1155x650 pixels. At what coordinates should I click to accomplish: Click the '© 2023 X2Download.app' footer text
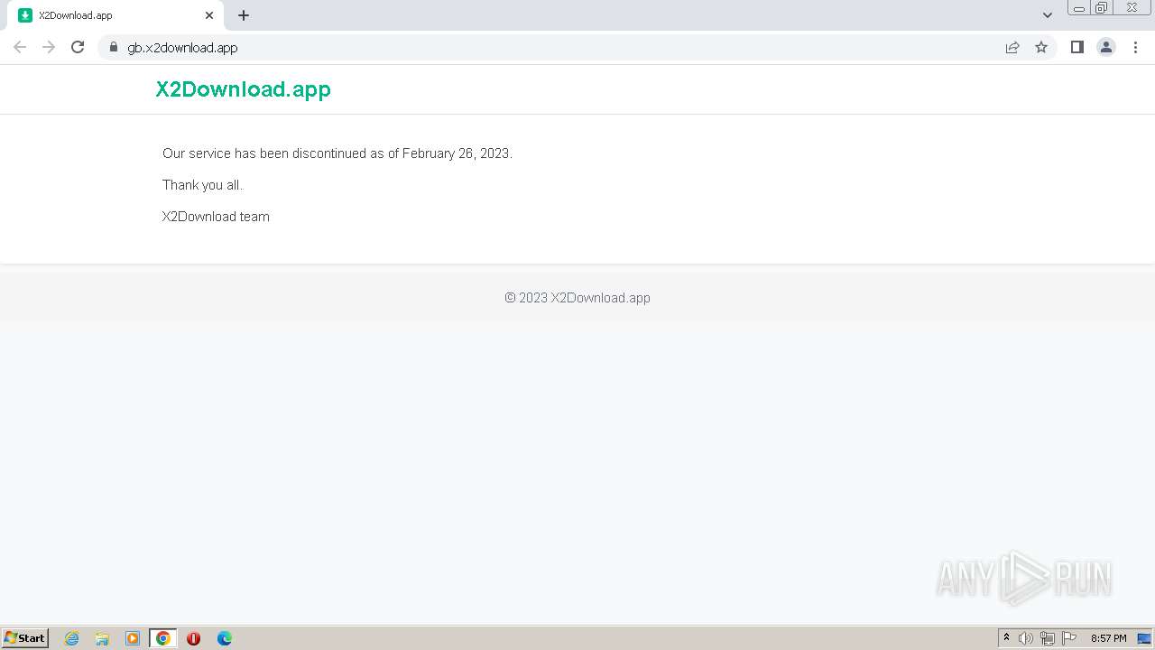point(577,298)
